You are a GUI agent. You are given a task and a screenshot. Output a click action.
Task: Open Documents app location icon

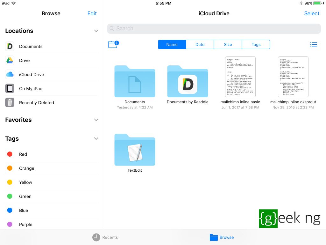(x=10, y=46)
